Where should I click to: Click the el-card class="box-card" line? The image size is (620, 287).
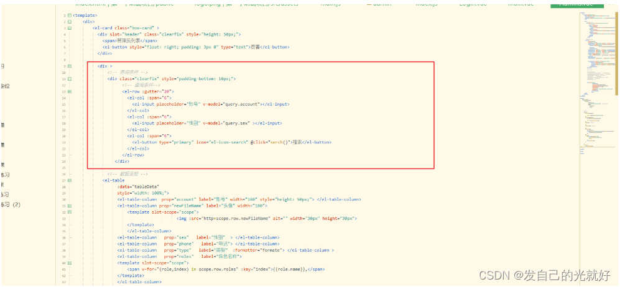[126, 28]
